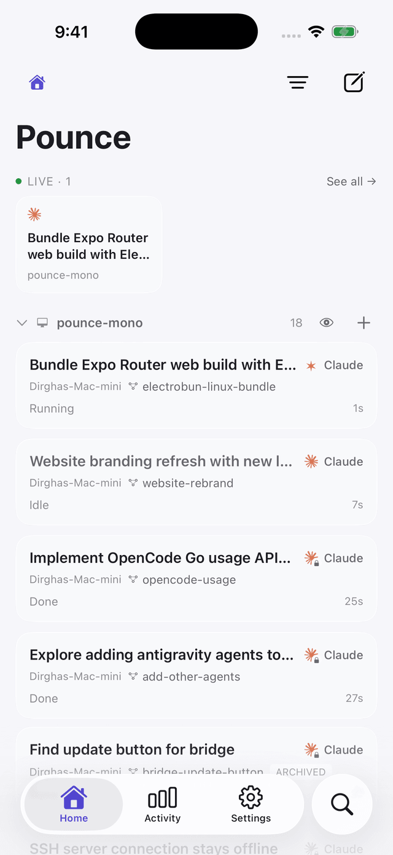Open Website branding refresh session
The width and height of the screenshot is (393, 855).
point(196,482)
